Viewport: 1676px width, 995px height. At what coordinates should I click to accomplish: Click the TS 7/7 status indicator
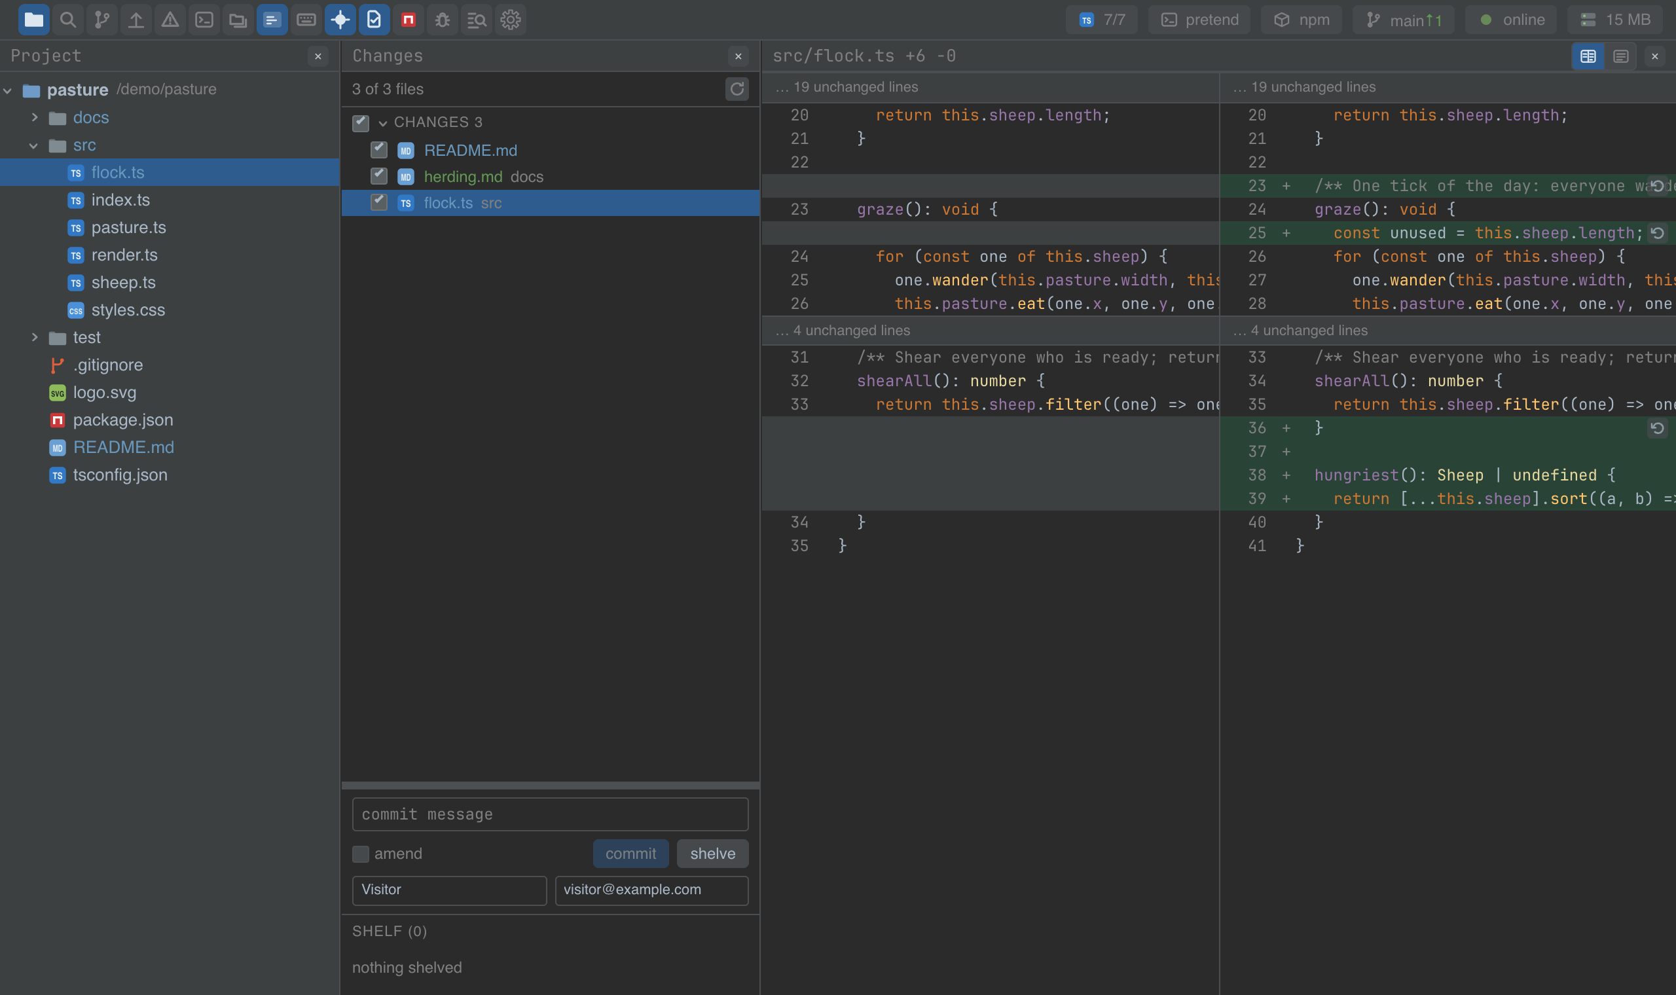pos(1102,20)
